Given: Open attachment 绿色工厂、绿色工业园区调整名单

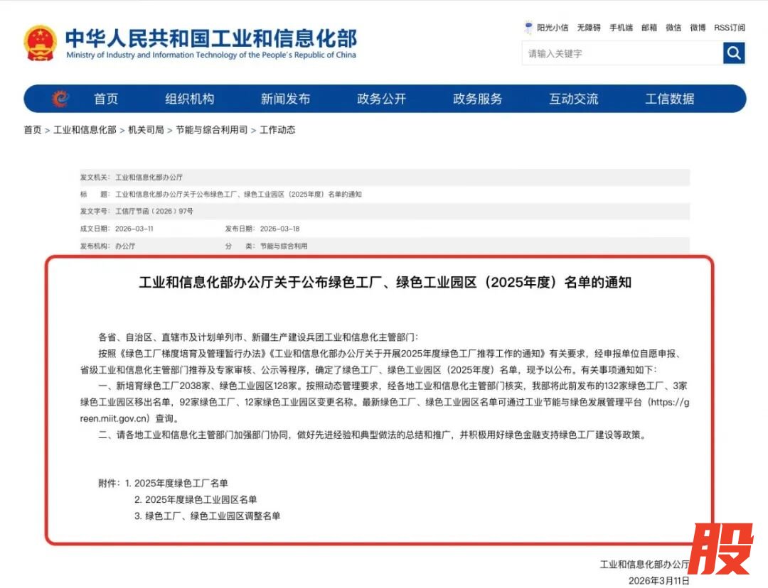Looking at the screenshot, I should click(213, 516).
